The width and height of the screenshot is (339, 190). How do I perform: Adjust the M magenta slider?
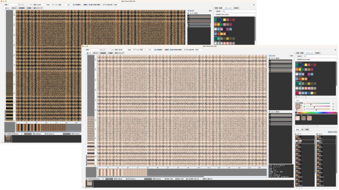tap(315, 107)
